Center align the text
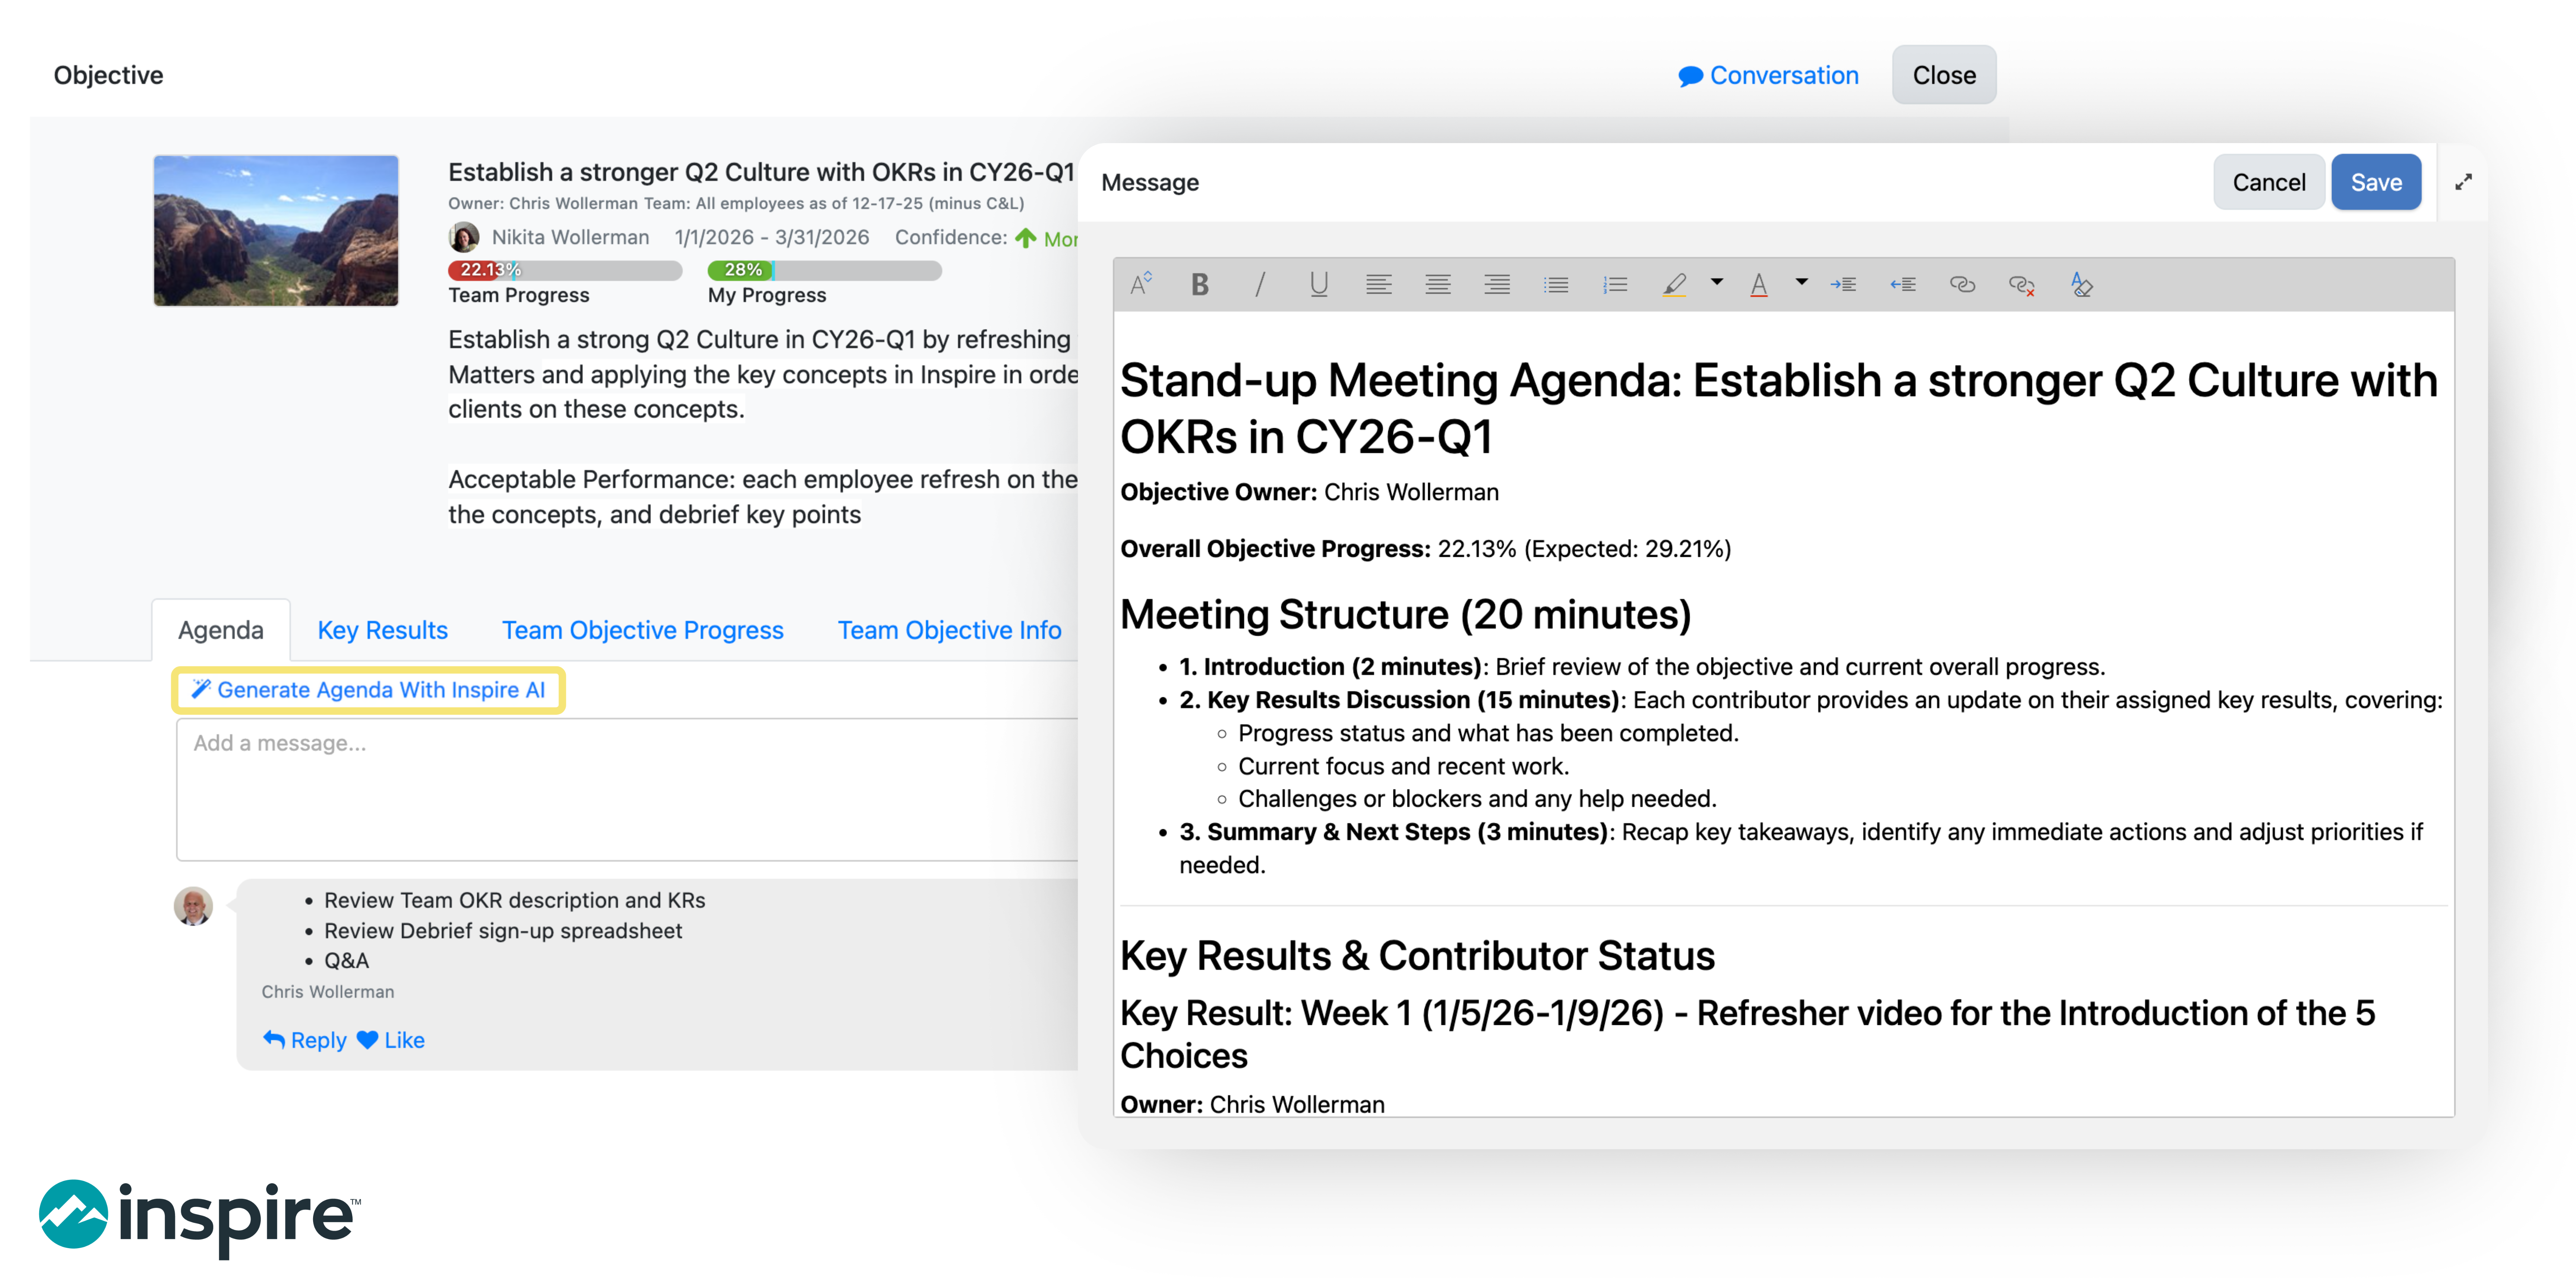Screen dimensions: 2576x1288 click(1437, 285)
